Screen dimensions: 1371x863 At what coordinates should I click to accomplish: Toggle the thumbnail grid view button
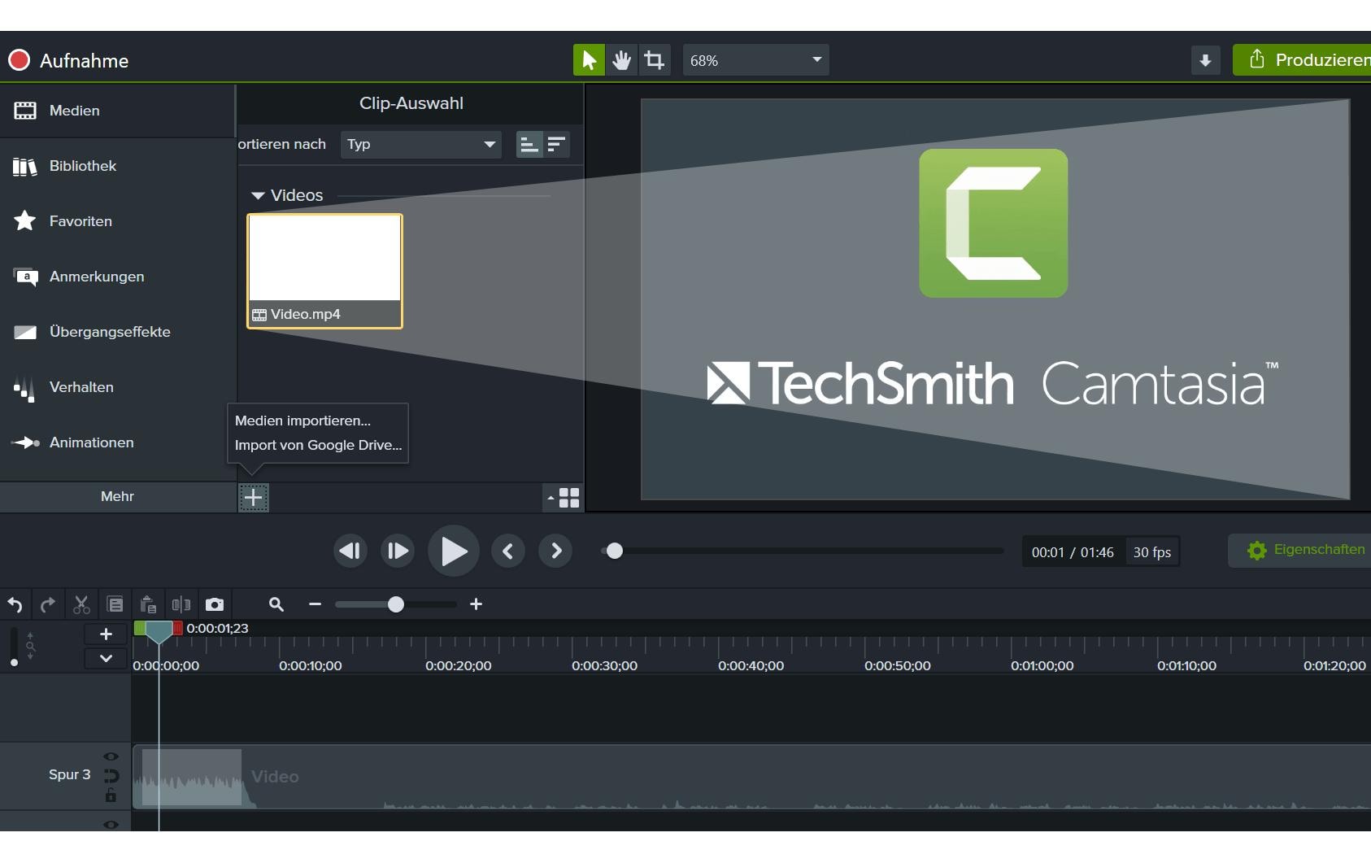coord(568,498)
